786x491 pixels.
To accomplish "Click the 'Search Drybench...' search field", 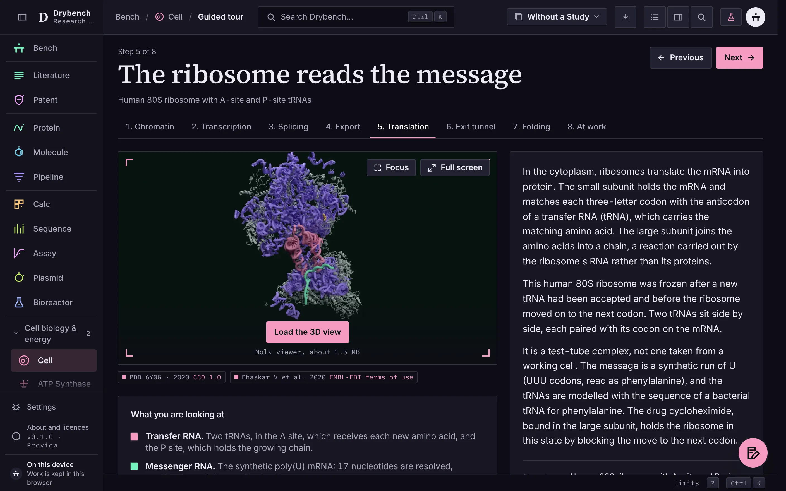I will pyautogui.click(x=356, y=17).
